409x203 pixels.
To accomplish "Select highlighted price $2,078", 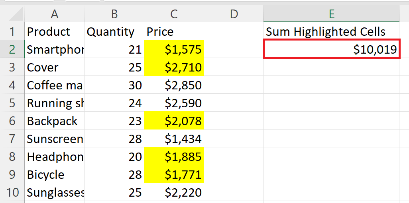I will (174, 121).
